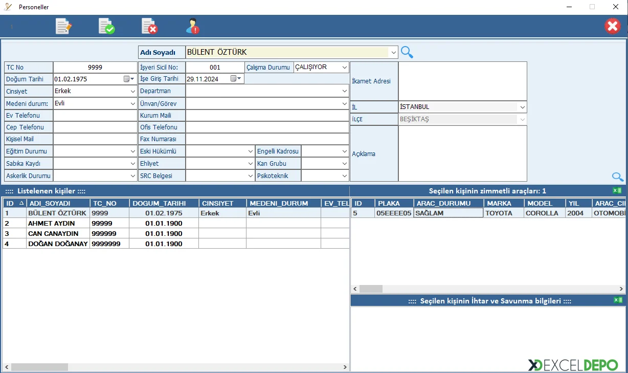Open the personnel warning user icon

(193, 26)
